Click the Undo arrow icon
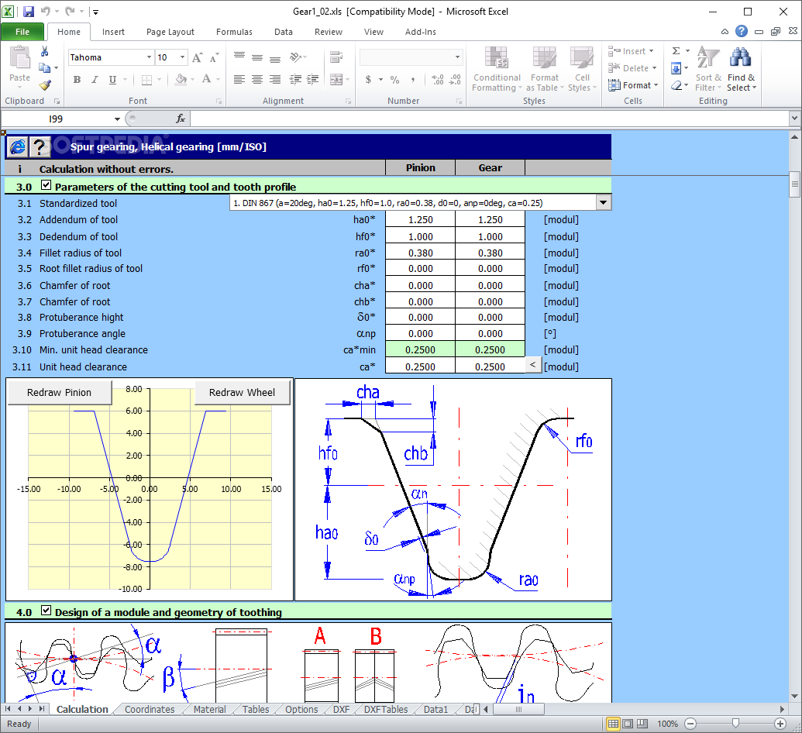This screenshot has height=733, width=802. point(46,12)
